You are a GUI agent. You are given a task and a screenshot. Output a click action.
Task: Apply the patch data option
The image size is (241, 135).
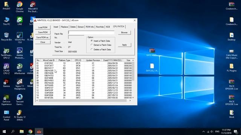[124, 45]
